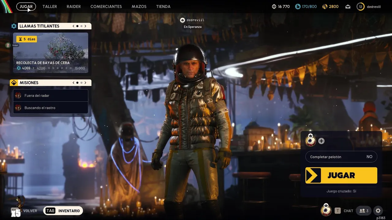Open the mail inbox envelope icon
392x220 pixels.
point(348,6)
